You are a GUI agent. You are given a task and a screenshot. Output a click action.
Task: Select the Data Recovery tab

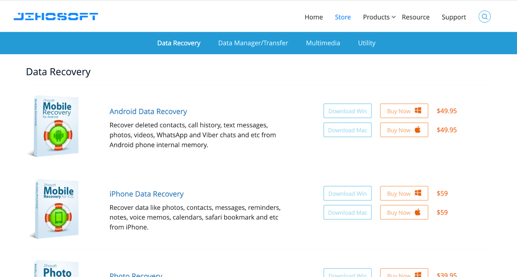[179, 43]
